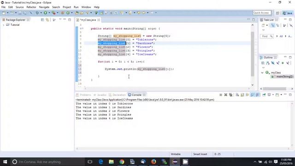Image resolution: width=295 pixels, height=166 pixels.
Task: Open the Window menu
Action: pos(86,7)
